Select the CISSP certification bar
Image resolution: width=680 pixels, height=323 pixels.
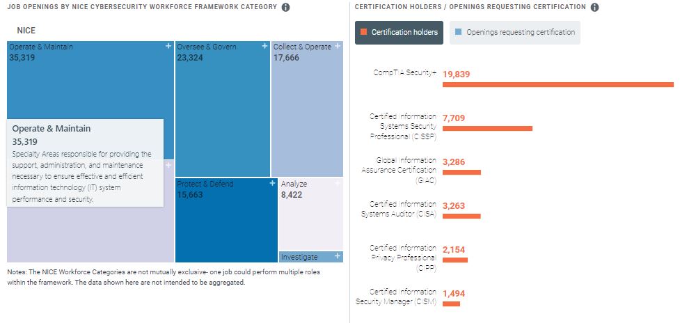(487, 128)
